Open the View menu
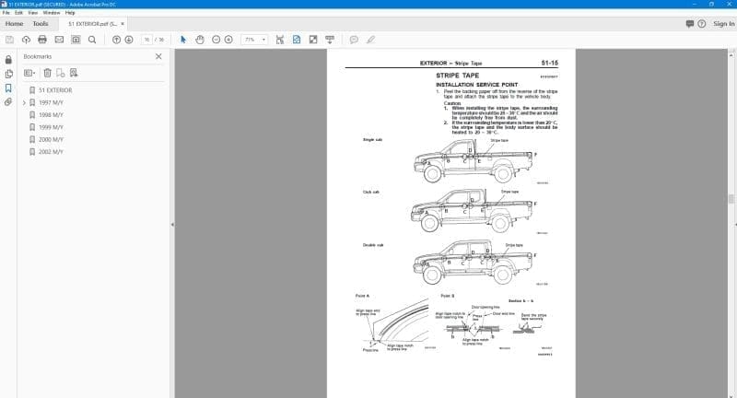Screen dimensions: 737x398 pyautogui.click(x=33, y=13)
